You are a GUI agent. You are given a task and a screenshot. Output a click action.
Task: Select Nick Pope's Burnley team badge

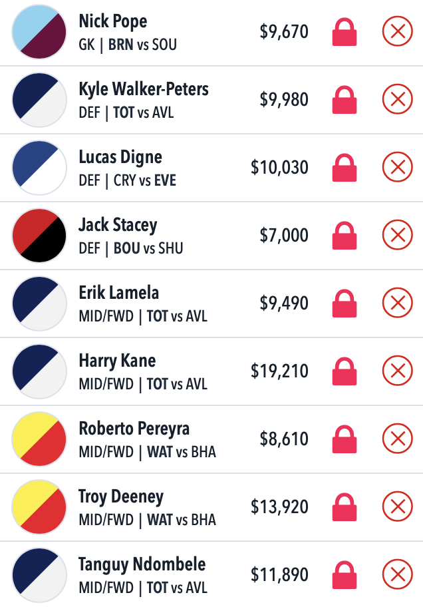tap(39, 32)
